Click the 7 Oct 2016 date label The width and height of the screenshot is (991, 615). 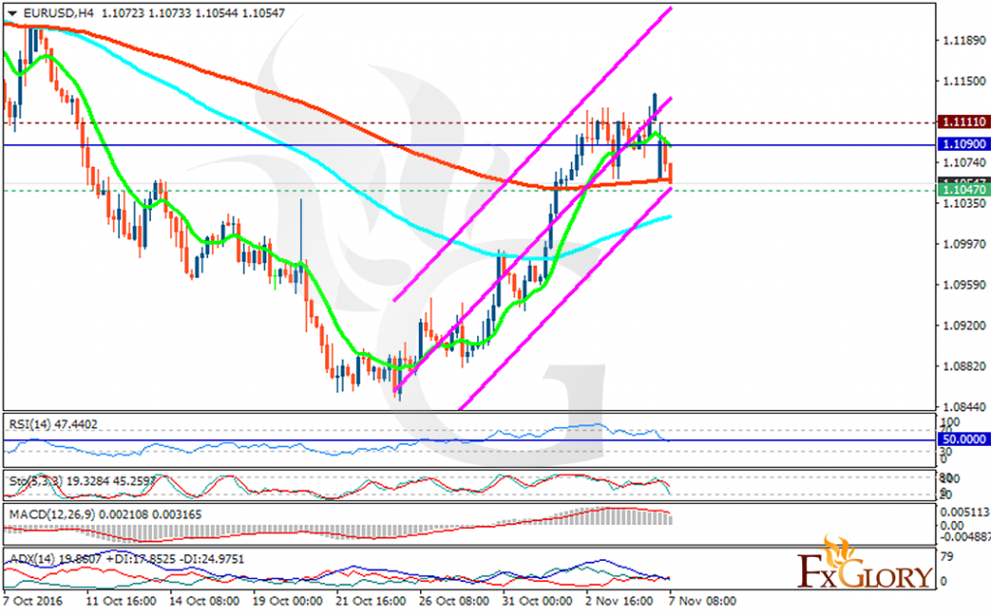[x=33, y=600]
